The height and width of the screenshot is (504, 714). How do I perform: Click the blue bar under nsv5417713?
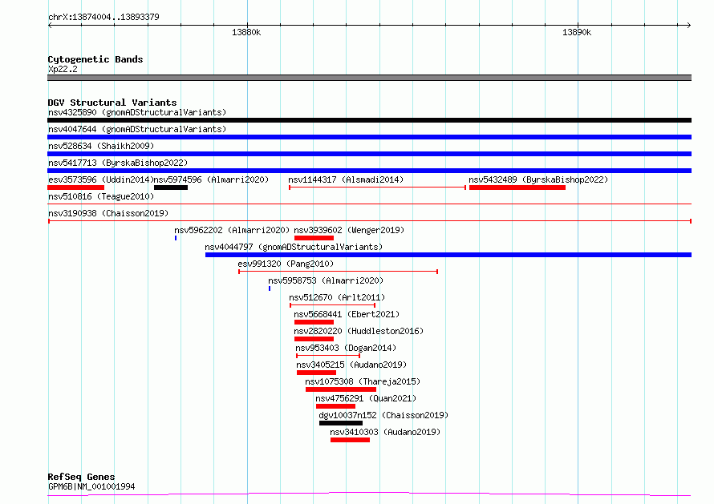369,171
